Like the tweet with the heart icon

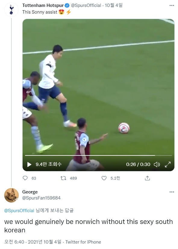[104, 178]
